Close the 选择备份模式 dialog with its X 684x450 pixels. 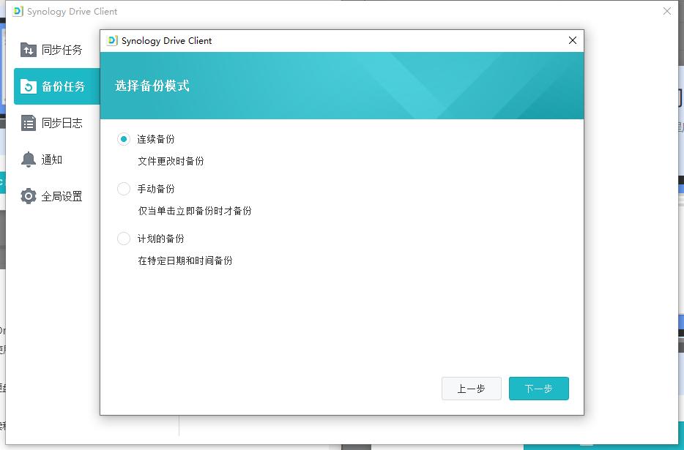tap(572, 40)
